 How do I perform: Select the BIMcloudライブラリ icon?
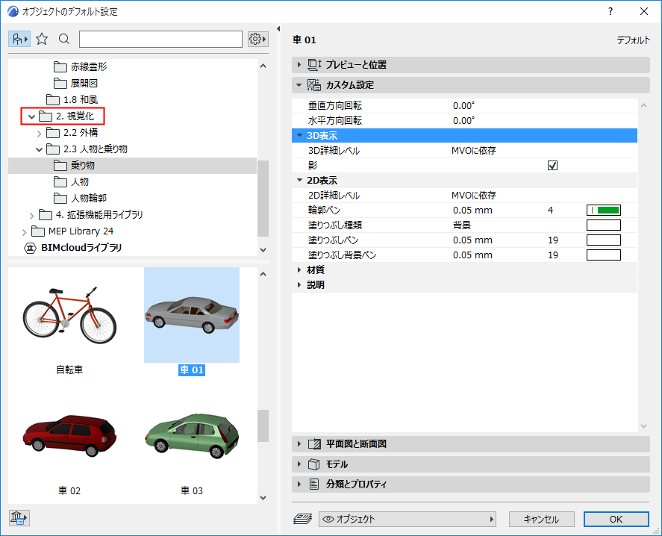31,248
